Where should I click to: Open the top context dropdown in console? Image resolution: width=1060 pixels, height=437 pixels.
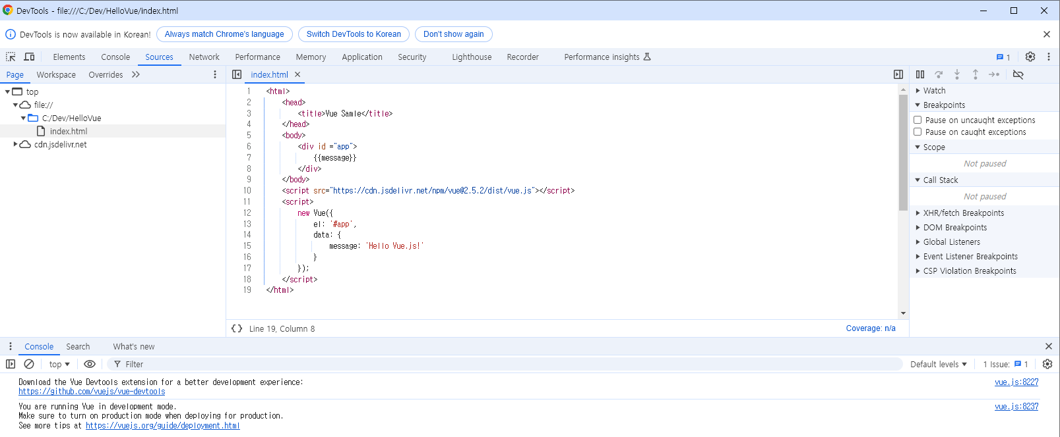pos(59,364)
